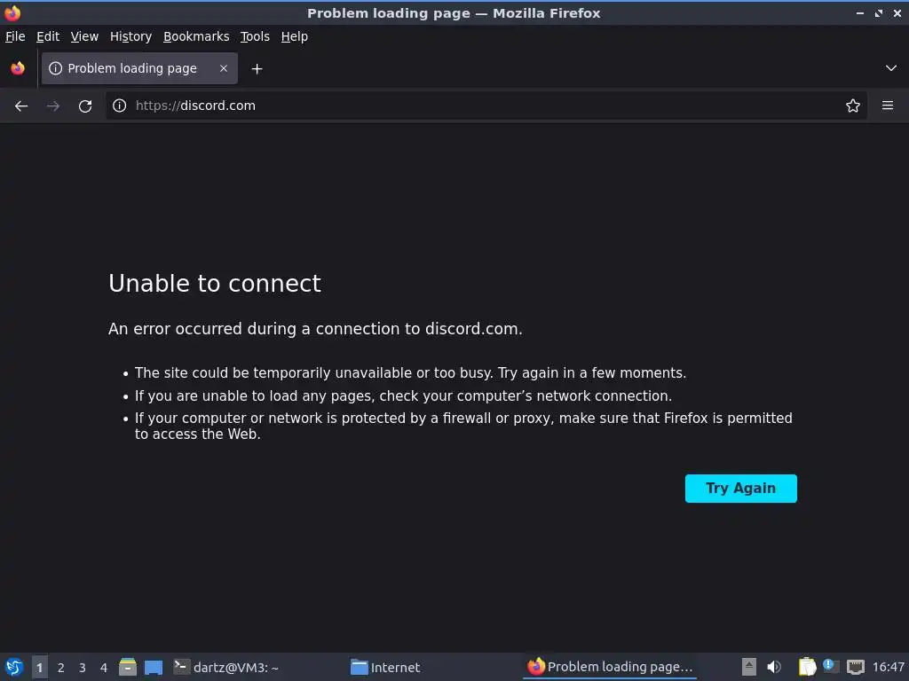Reload the current page

point(85,106)
